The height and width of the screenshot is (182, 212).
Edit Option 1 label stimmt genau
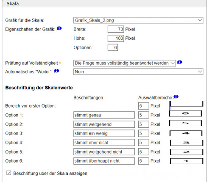[x=104, y=115]
